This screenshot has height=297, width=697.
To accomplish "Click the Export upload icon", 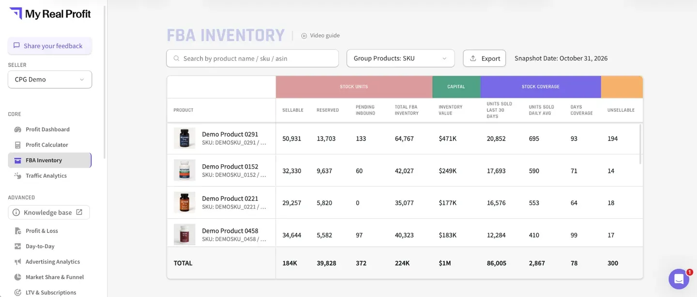I will [x=473, y=58].
